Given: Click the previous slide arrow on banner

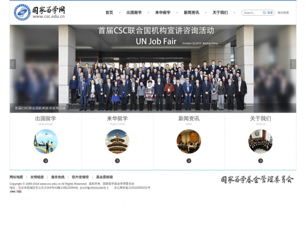Looking at the screenshot, I should (x=13, y=64).
